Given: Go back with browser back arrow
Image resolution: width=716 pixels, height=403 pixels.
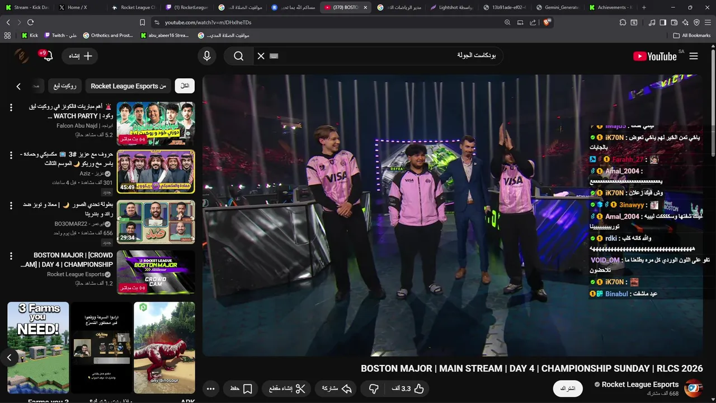Looking at the screenshot, I should 8,22.
